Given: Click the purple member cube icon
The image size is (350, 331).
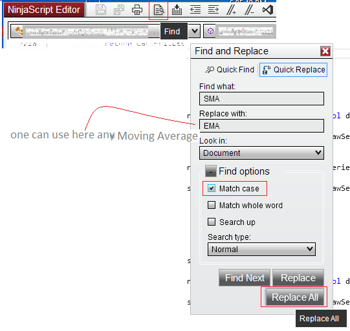Looking at the screenshot, I should click(210, 31).
